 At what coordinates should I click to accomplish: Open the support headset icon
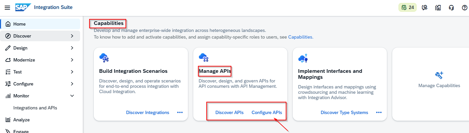[451, 8]
